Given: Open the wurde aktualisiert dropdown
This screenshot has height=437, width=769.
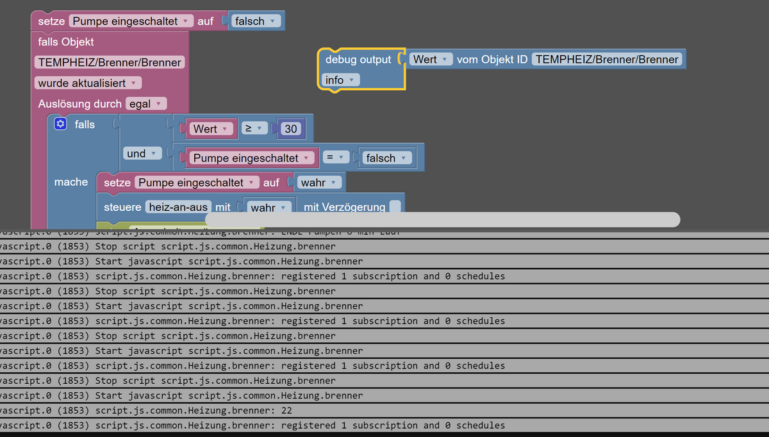Looking at the screenshot, I should coord(88,83).
